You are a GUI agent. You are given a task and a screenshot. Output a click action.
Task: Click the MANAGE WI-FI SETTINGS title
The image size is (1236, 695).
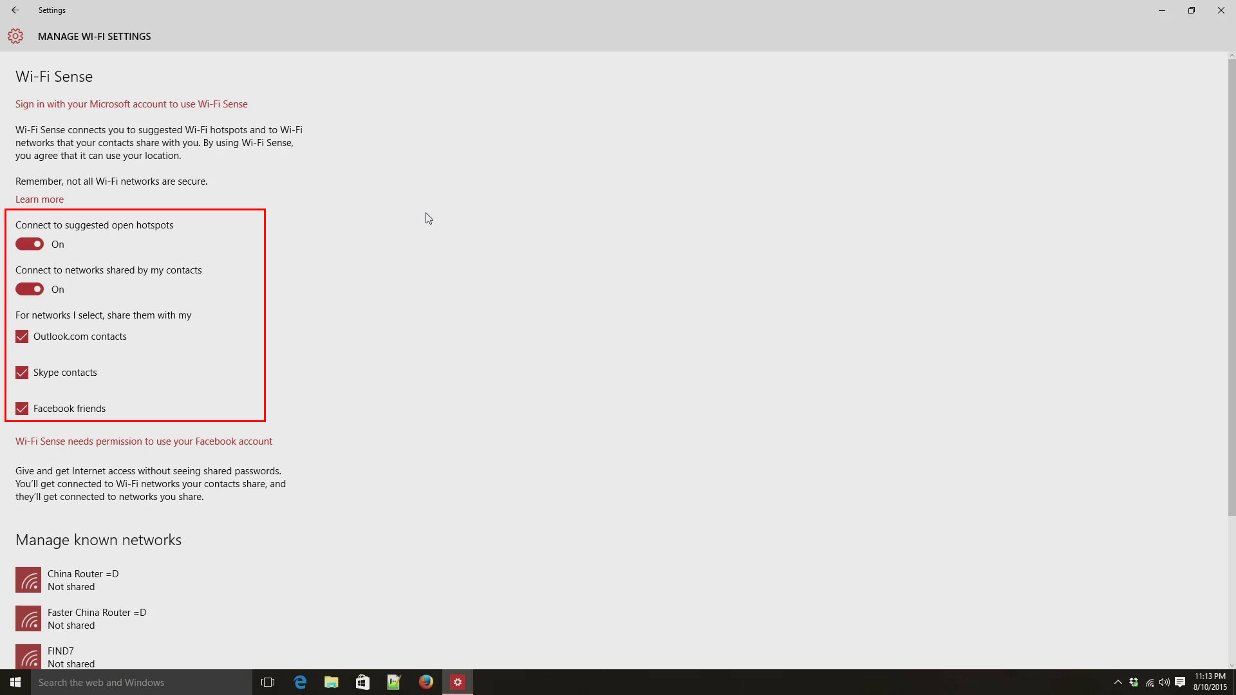click(95, 37)
